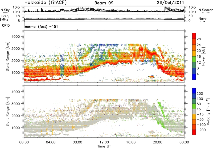Click the noise spike after 21:00 in N.Sky panel

point(167,9)
